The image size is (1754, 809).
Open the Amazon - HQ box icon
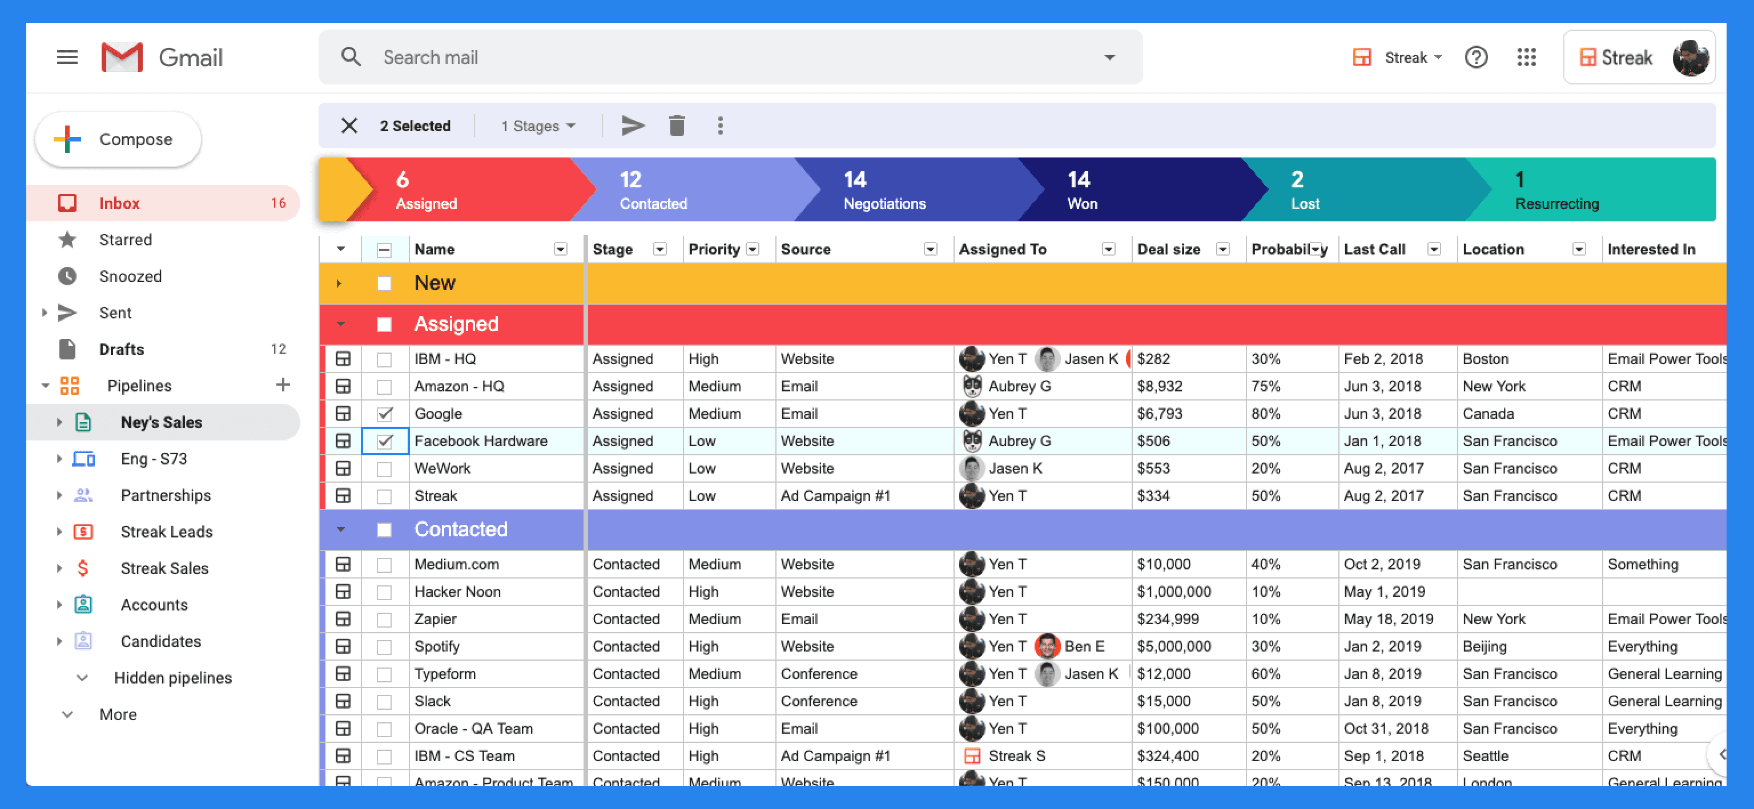[343, 386]
